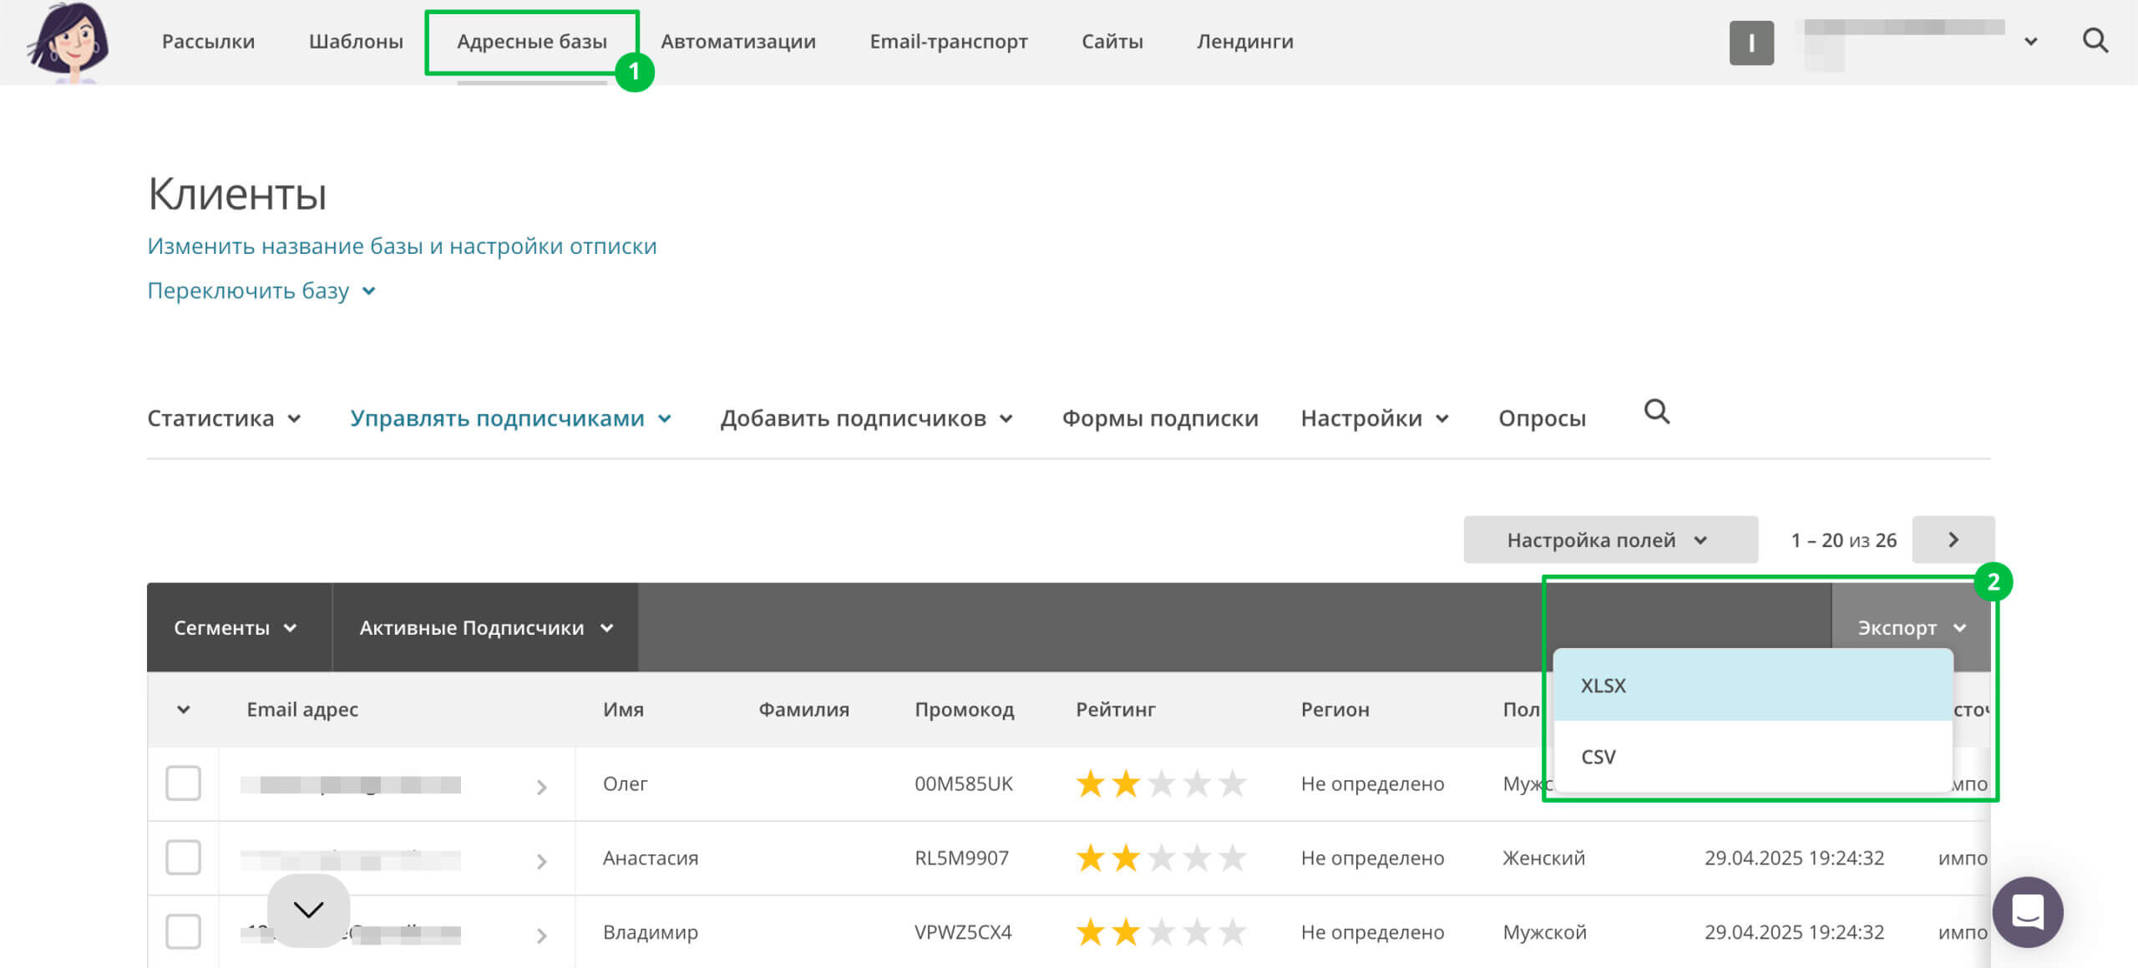The width and height of the screenshot is (2138, 968).
Task: Expand Управлять подписчиками menu
Action: click(511, 418)
